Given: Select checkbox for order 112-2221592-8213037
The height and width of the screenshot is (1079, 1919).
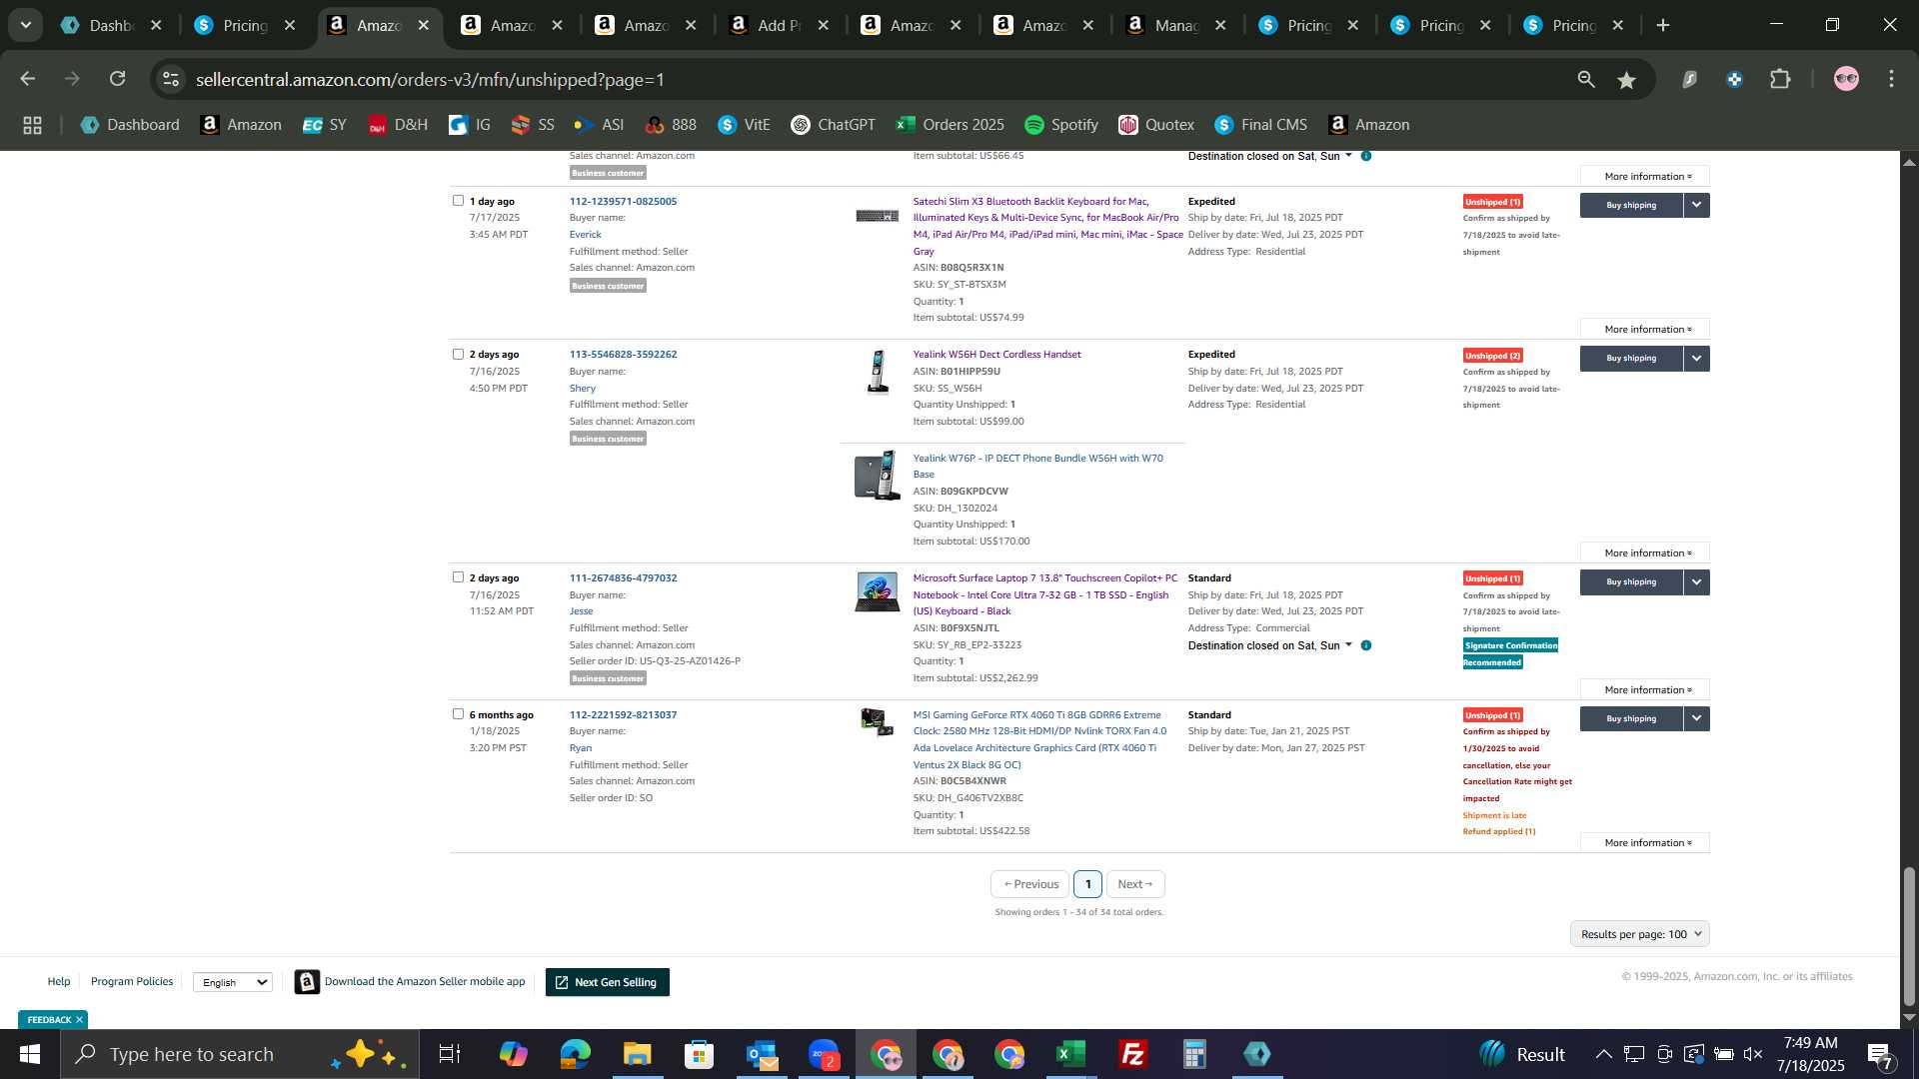Looking at the screenshot, I should pos(458,714).
